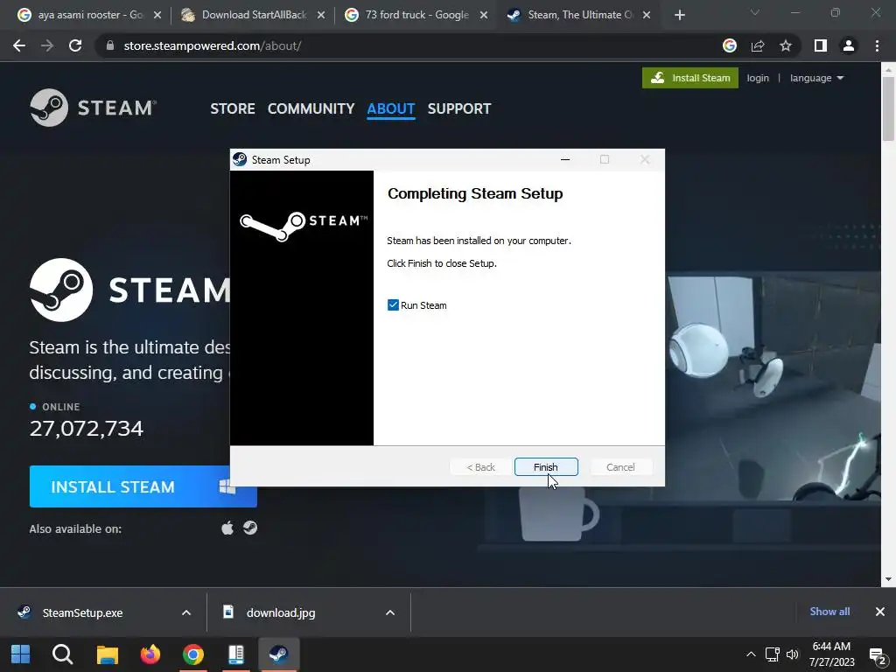Uncheck the Run Steam checkbox
This screenshot has height=672, width=896.
(393, 305)
